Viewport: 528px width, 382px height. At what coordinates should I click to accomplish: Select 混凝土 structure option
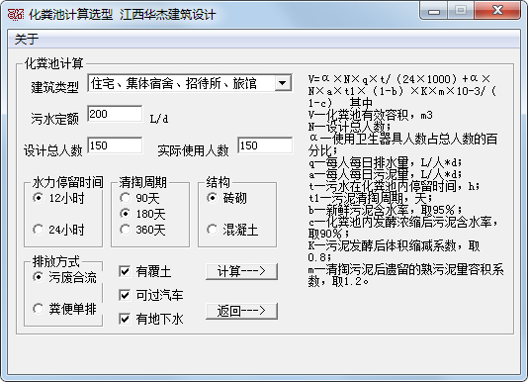pos(232,230)
